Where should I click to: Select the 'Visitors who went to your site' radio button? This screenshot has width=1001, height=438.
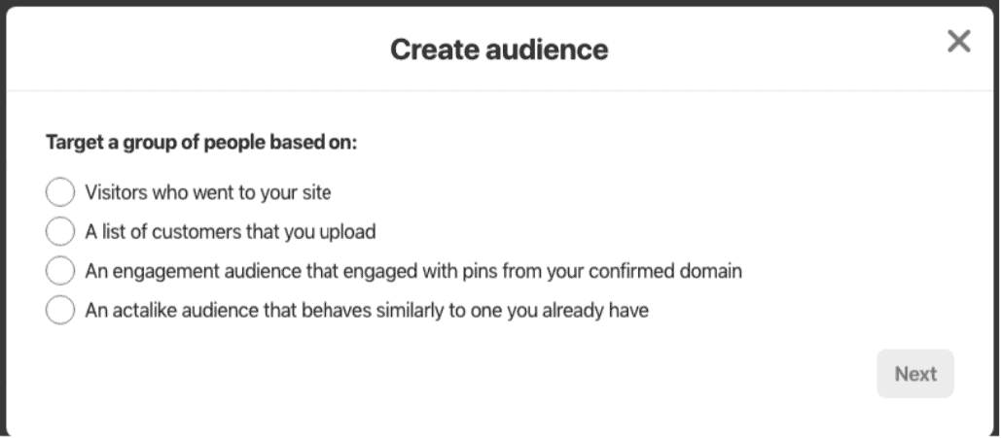pyautogui.click(x=60, y=192)
